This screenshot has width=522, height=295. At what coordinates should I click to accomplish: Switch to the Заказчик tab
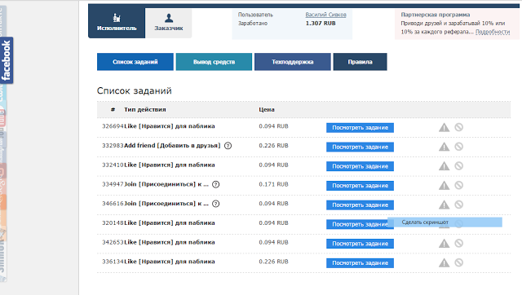point(169,23)
